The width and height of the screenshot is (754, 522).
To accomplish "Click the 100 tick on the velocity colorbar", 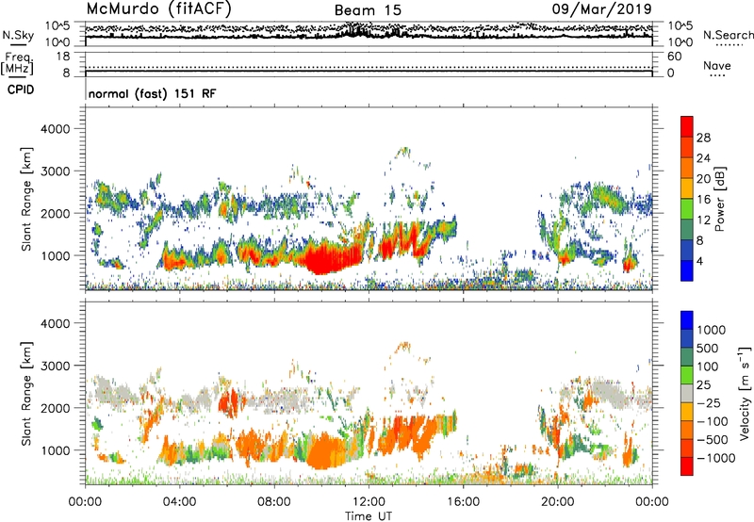I will [708, 367].
